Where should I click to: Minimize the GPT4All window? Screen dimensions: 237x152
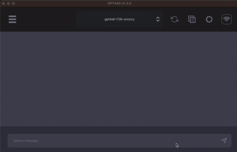point(9,3)
